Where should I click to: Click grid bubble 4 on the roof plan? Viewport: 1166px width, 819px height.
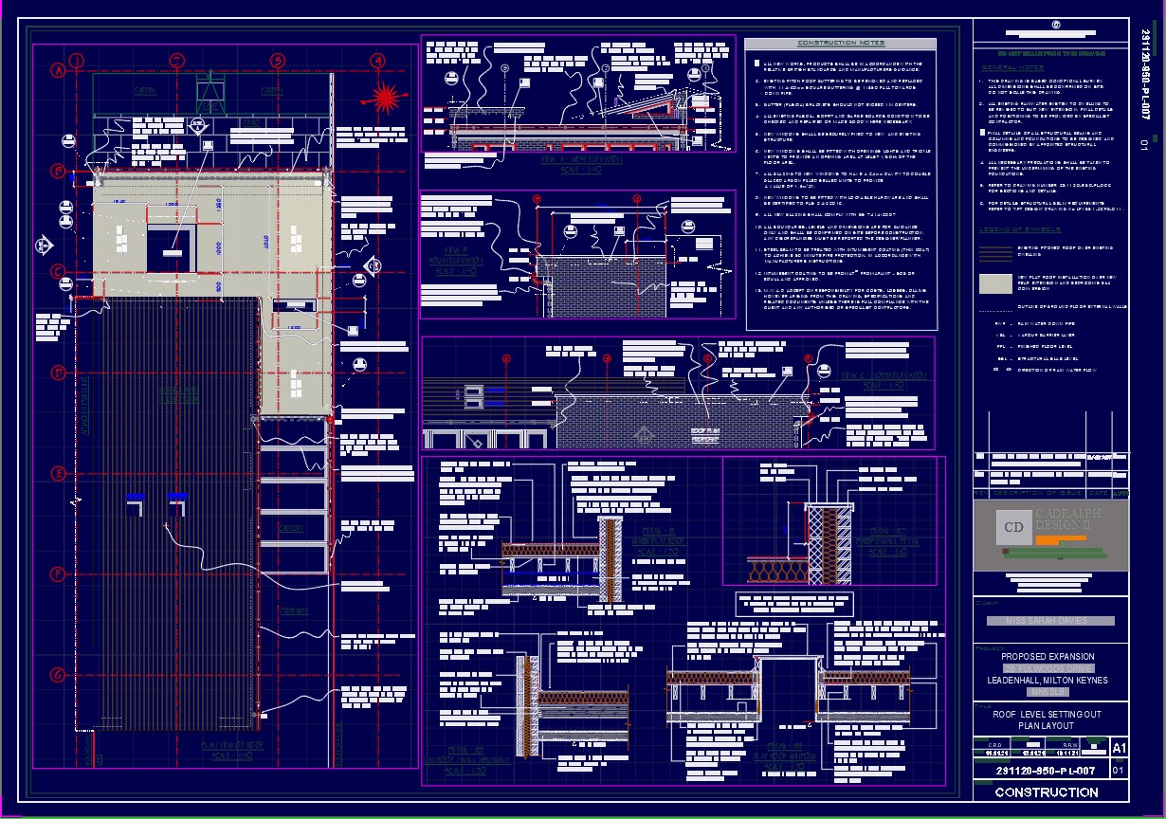(x=377, y=61)
